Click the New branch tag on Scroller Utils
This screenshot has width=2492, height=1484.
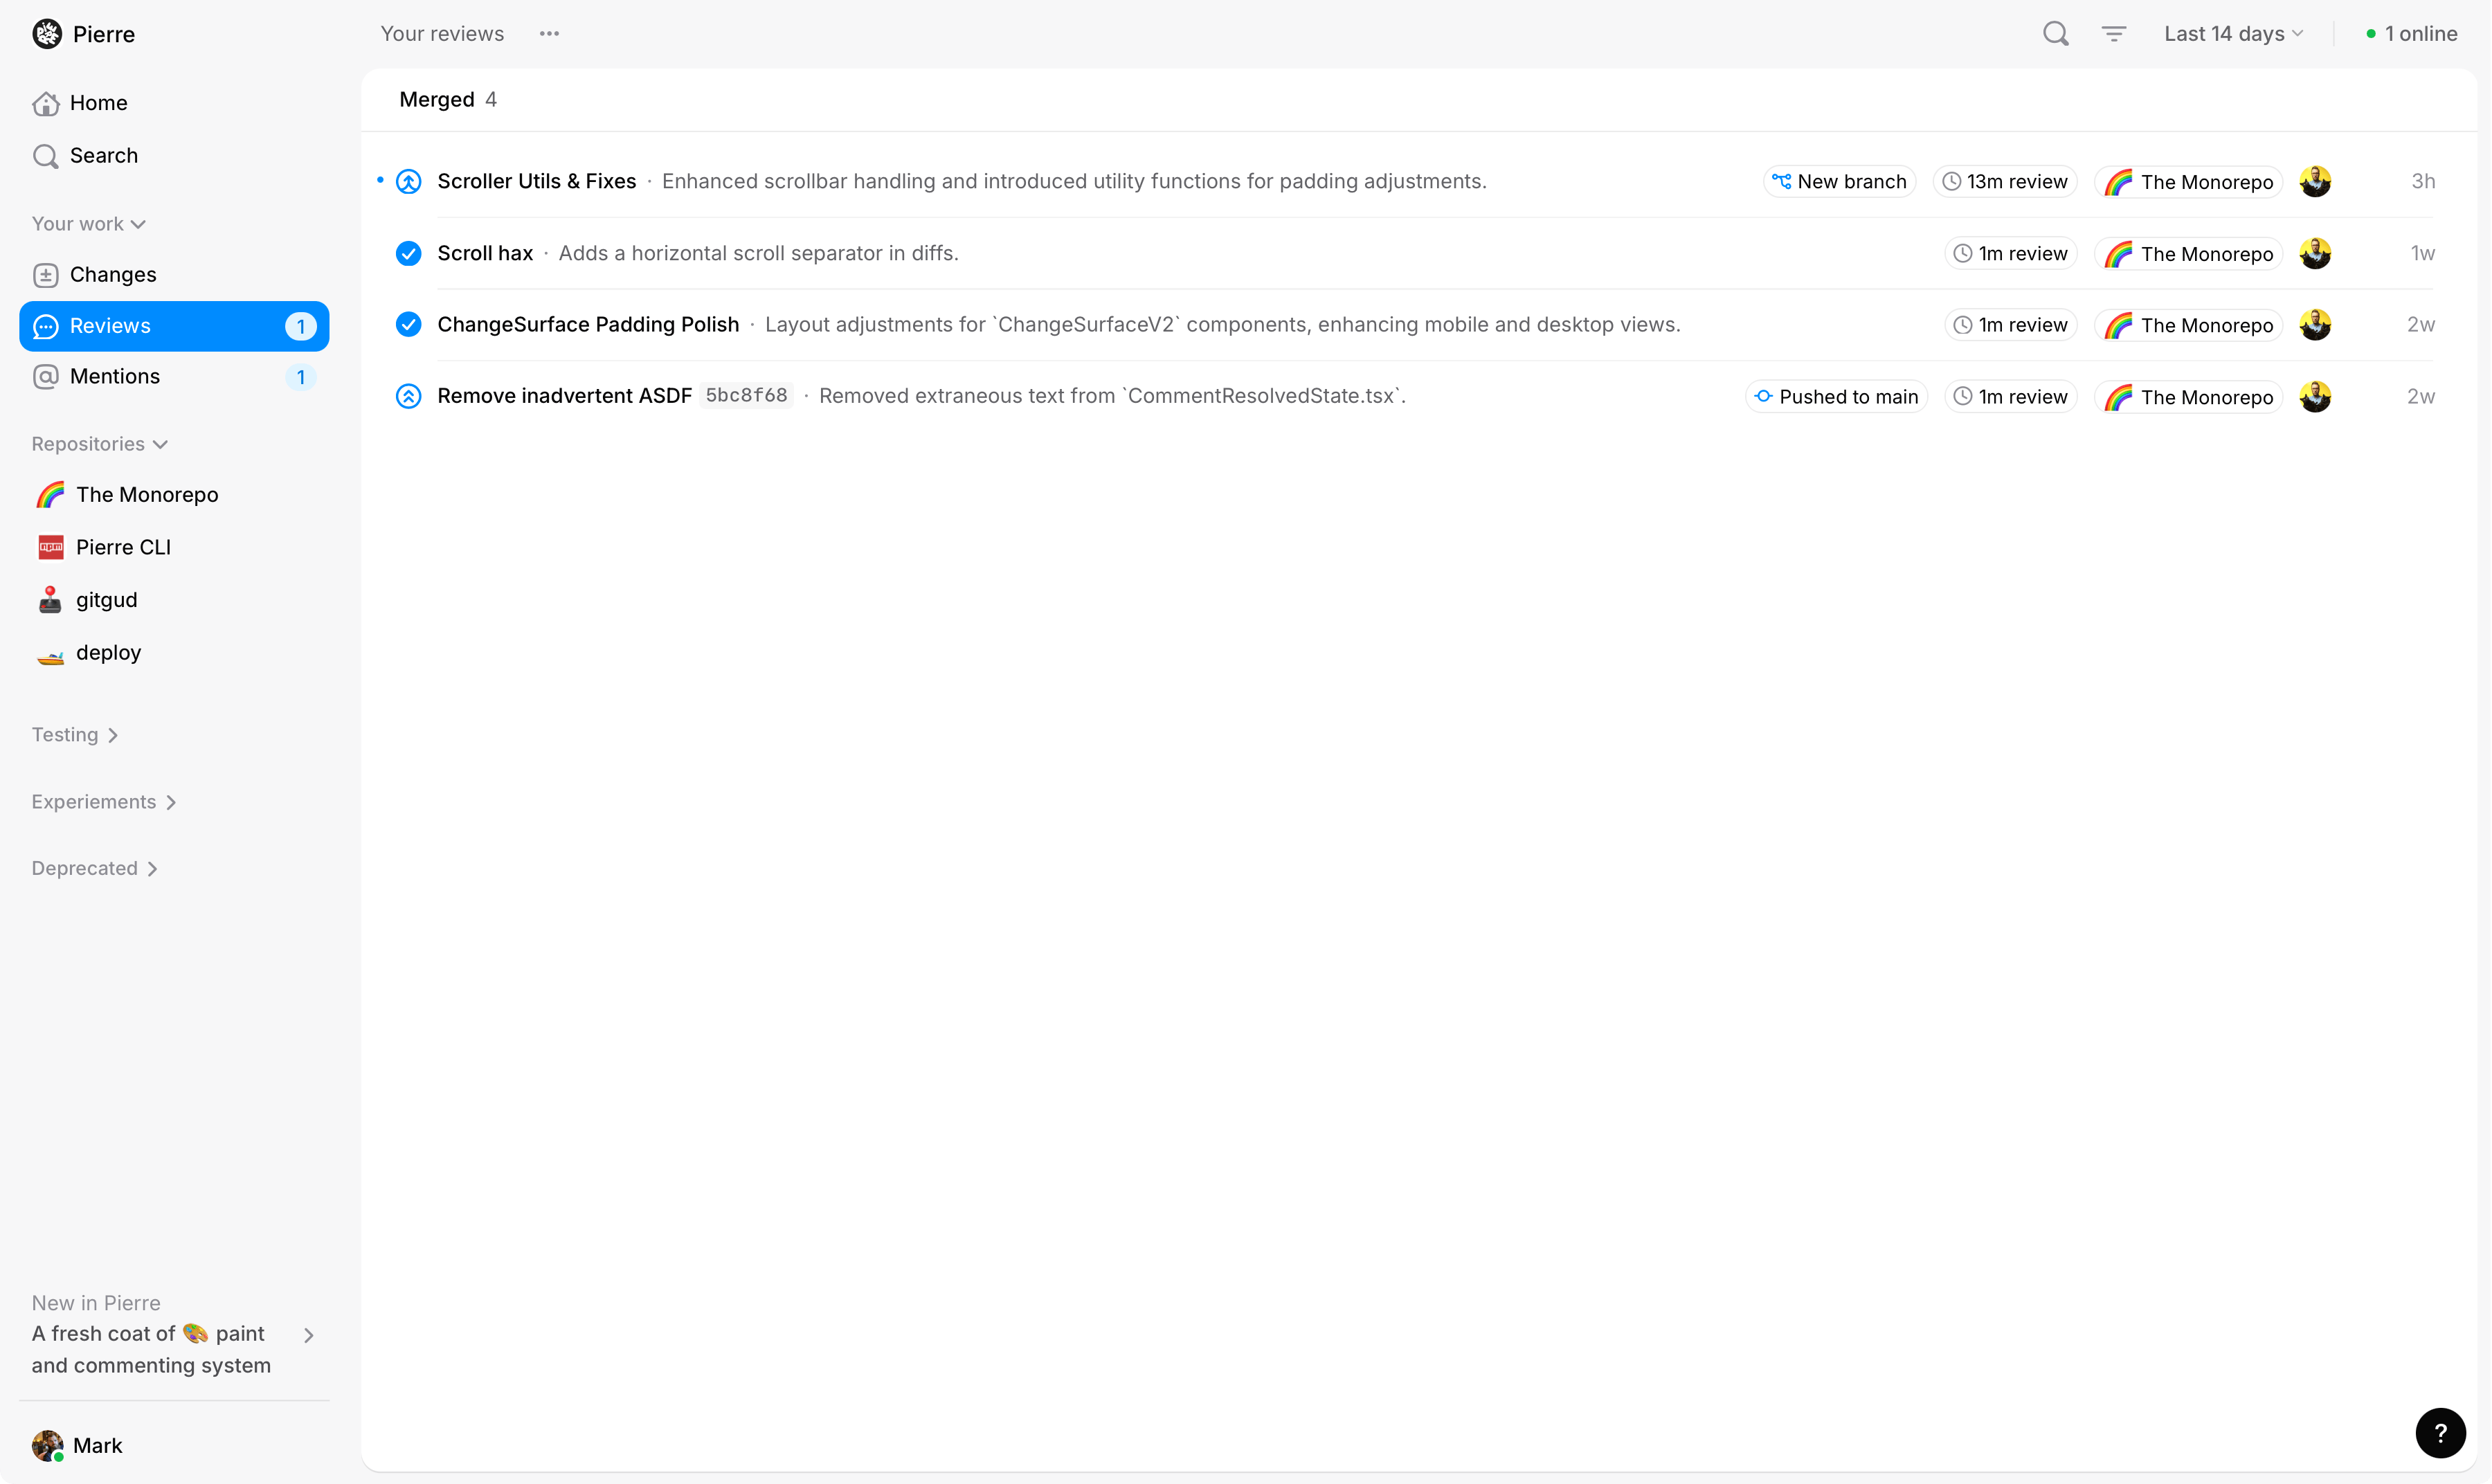click(1839, 182)
